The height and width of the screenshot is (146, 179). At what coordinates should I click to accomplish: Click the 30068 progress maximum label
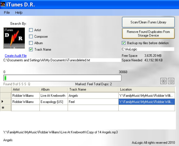pos(123,72)
